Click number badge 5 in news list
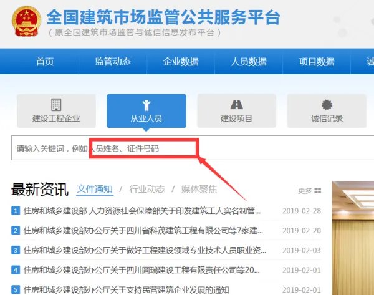374x295 pixels. coord(16,290)
